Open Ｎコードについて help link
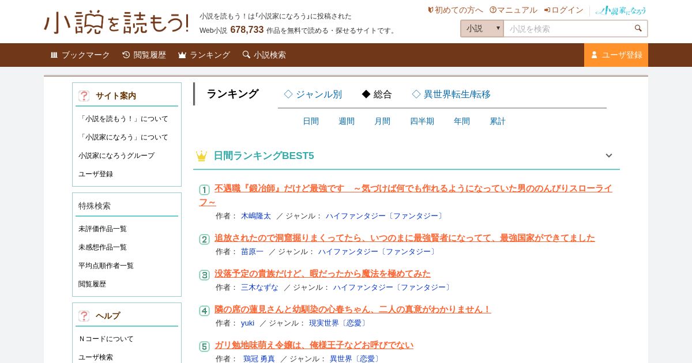 click(106, 339)
